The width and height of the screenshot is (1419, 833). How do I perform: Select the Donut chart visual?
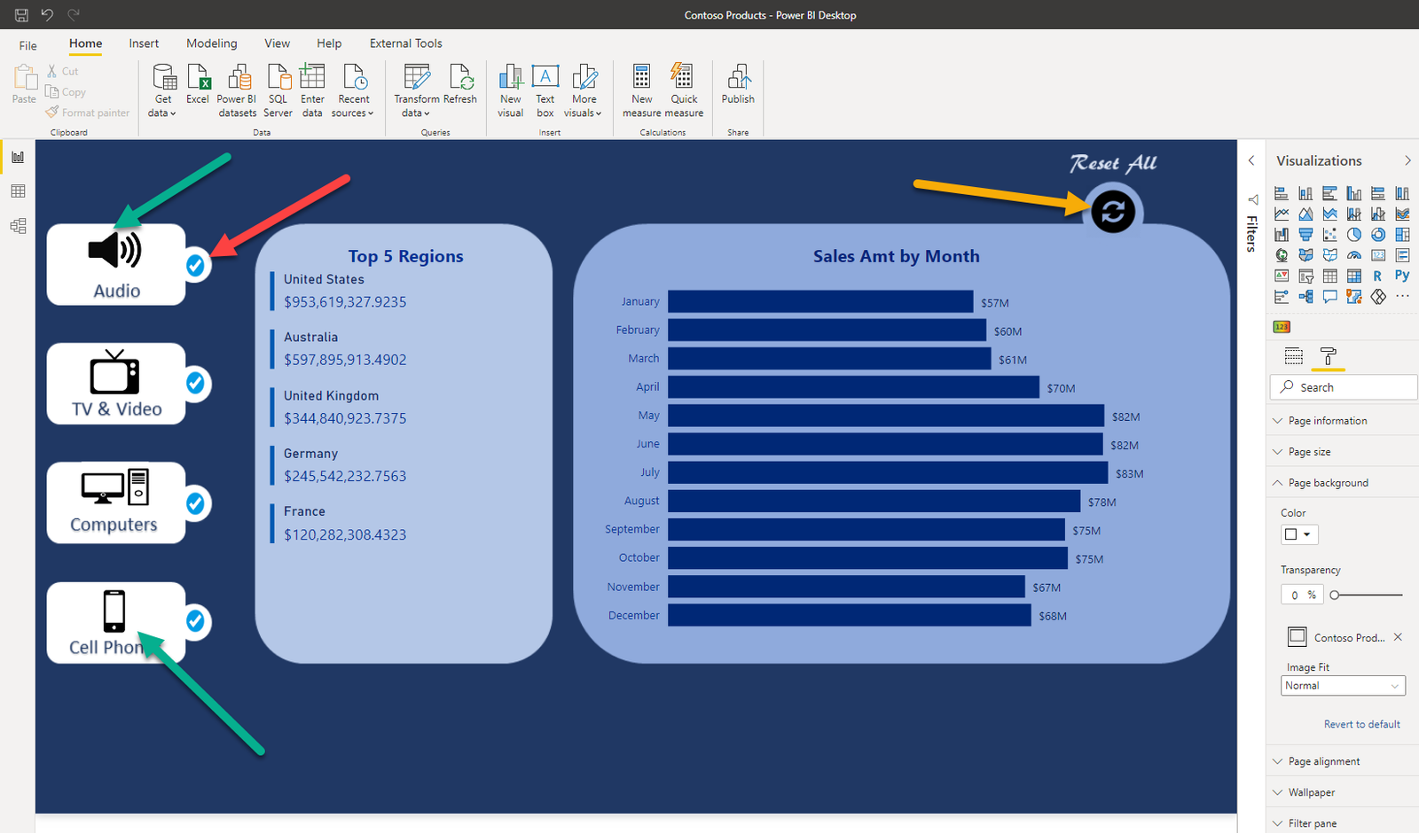point(1377,235)
